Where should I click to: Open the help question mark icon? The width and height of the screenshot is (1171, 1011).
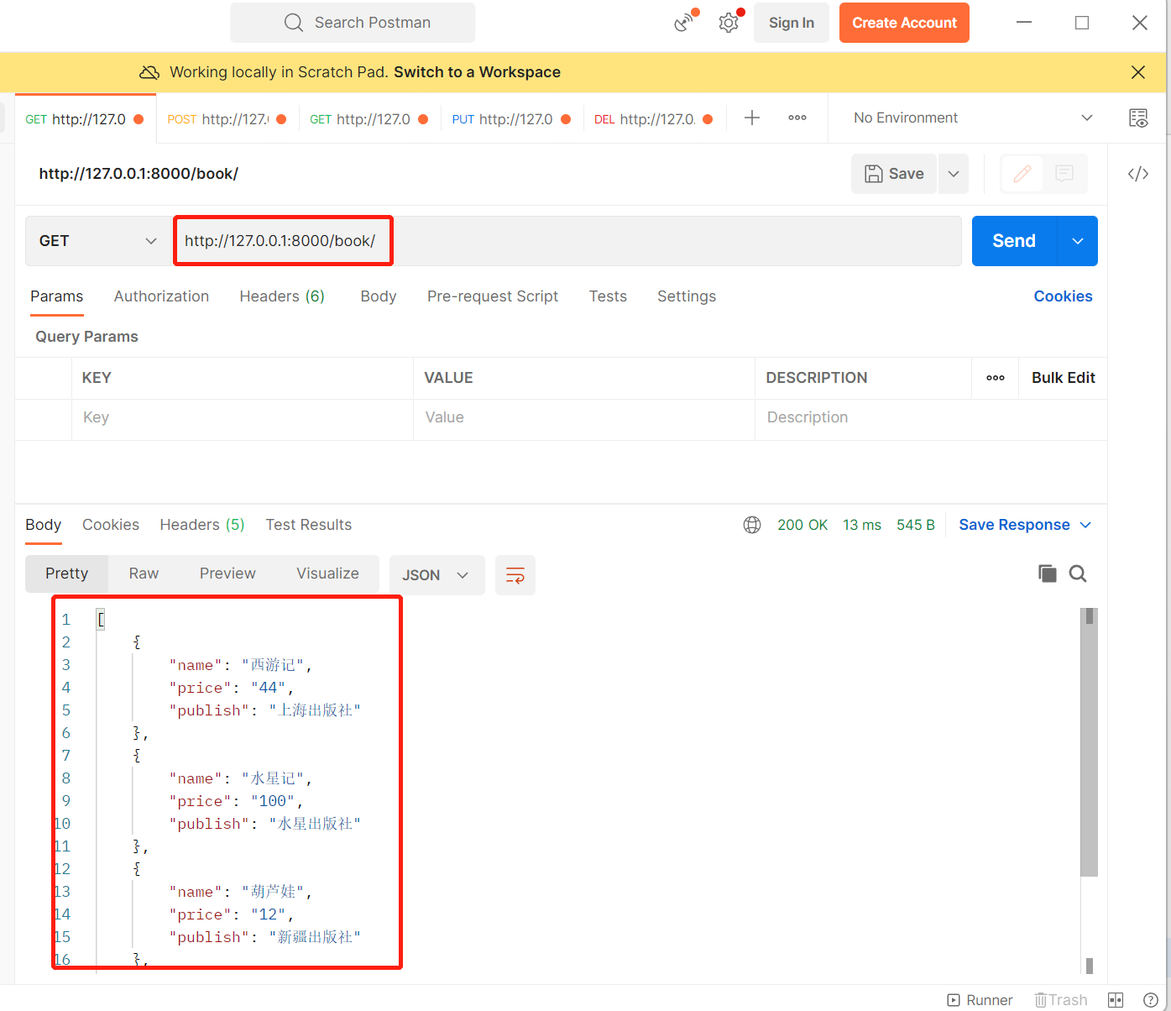pyautogui.click(x=1151, y=1000)
